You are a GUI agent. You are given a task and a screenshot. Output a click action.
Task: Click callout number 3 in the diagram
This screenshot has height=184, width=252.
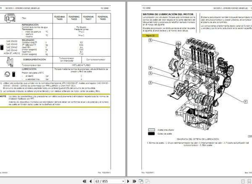click(150, 73)
